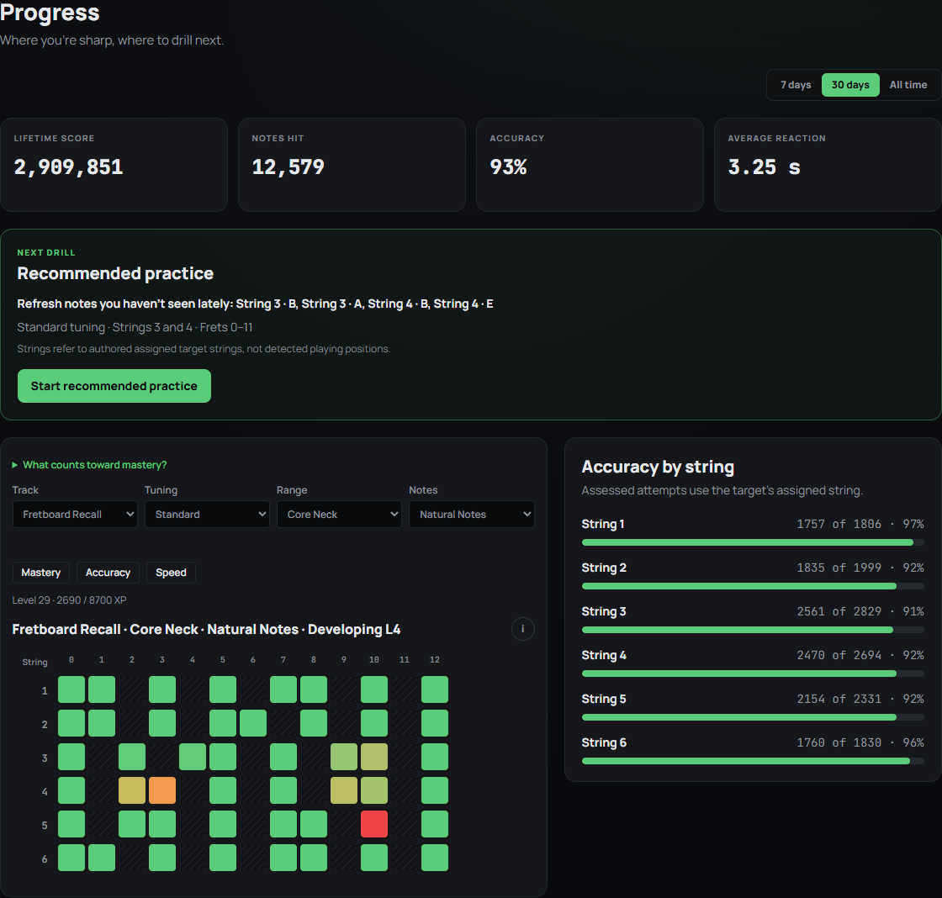Expand What counts toward mastery?
Image resolution: width=942 pixels, height=898 pixels.
point(89,465)
